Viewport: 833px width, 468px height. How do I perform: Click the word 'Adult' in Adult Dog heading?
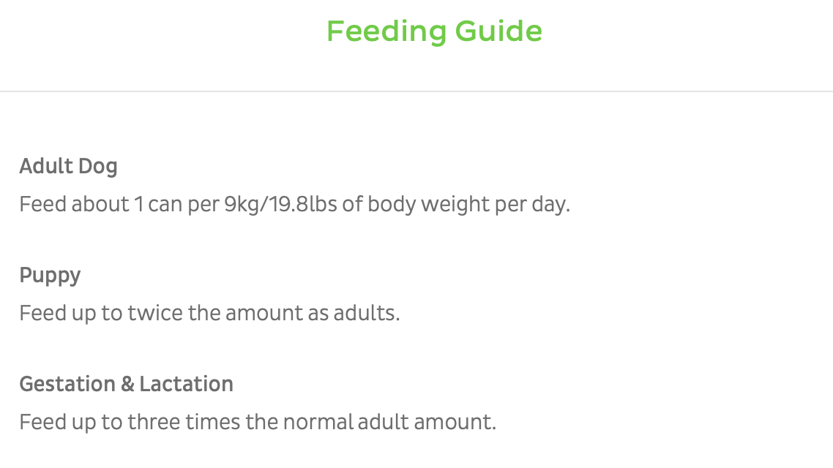pos(48,166)
